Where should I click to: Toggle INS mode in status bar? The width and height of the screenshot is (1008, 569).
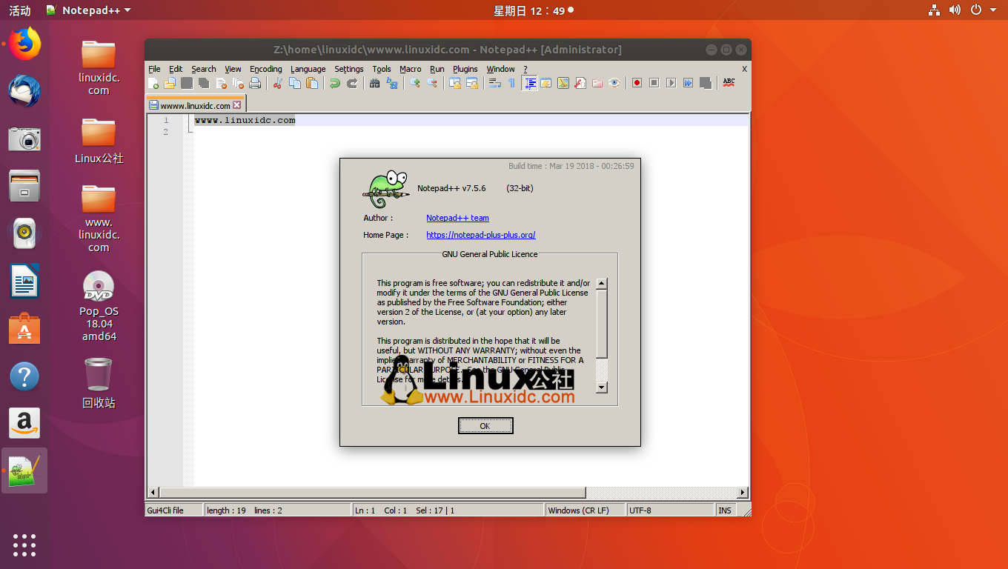pyautogui.click(x=725, y=510)
